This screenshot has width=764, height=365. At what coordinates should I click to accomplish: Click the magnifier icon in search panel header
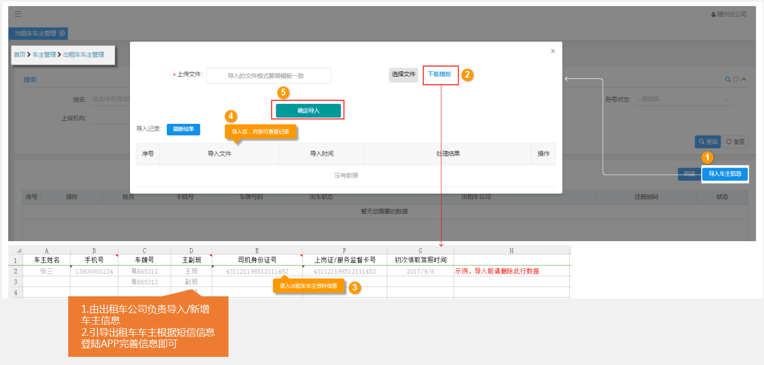pos(728,79)
